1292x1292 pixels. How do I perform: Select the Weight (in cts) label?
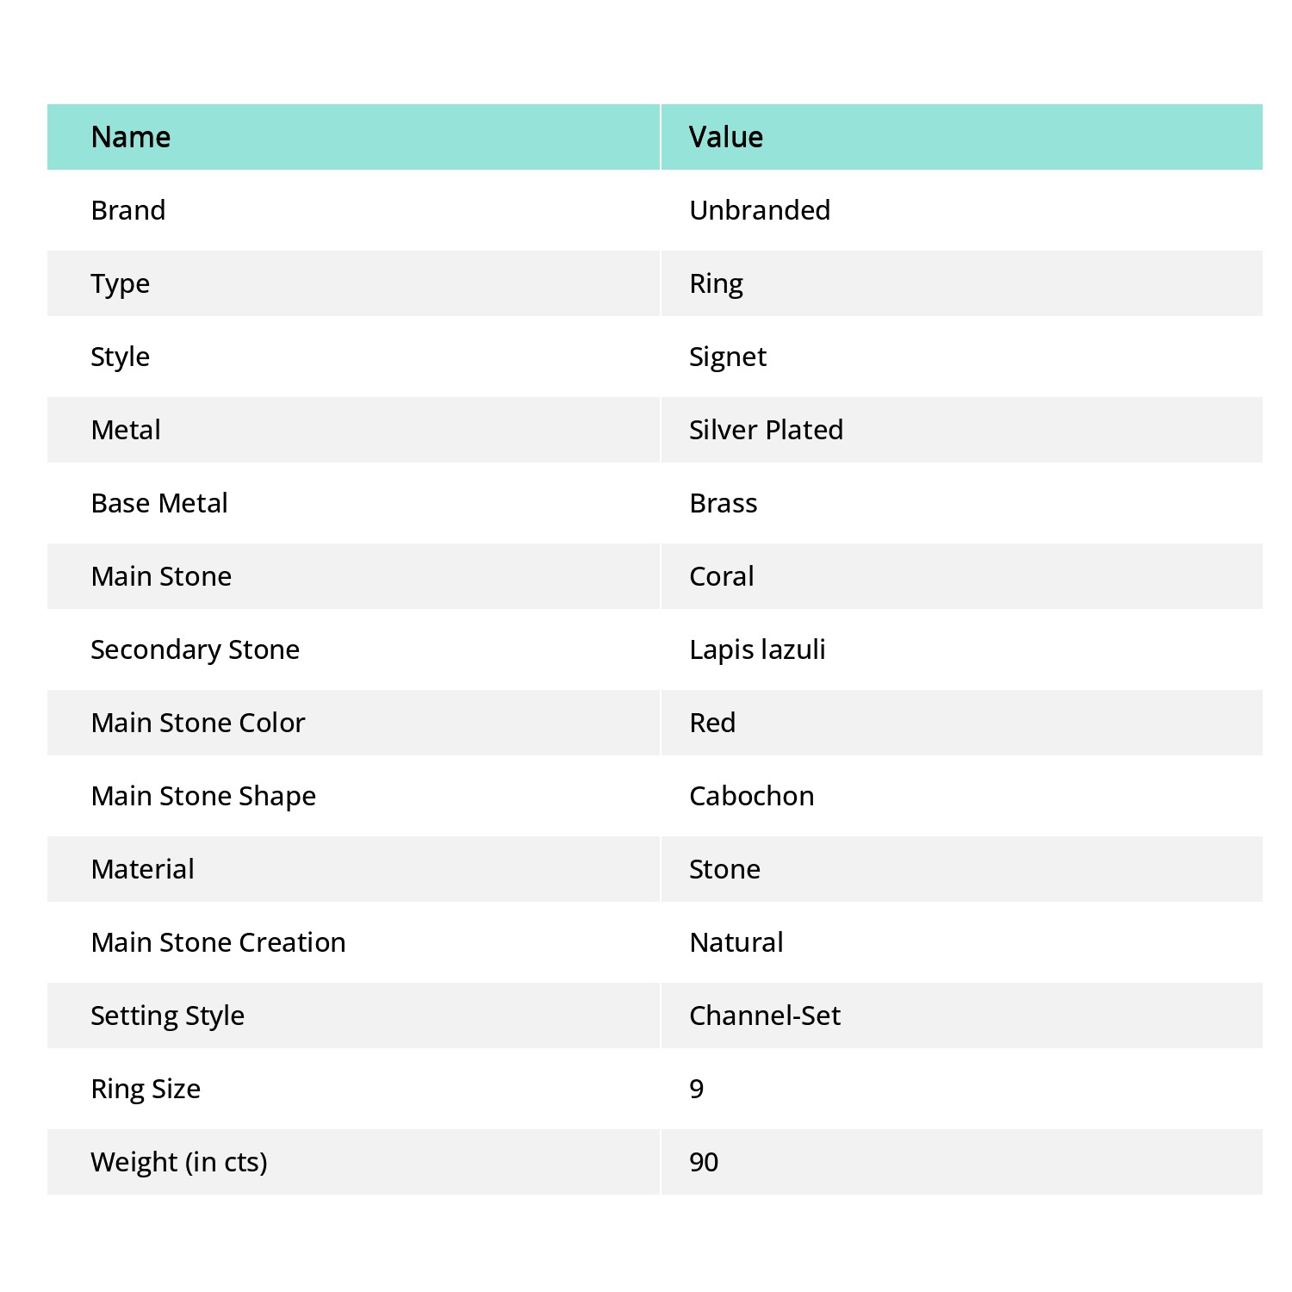(179, 1162)
